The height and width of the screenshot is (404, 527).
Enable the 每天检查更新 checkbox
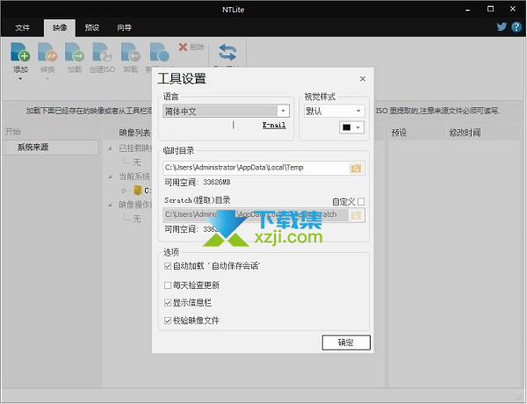168,285
